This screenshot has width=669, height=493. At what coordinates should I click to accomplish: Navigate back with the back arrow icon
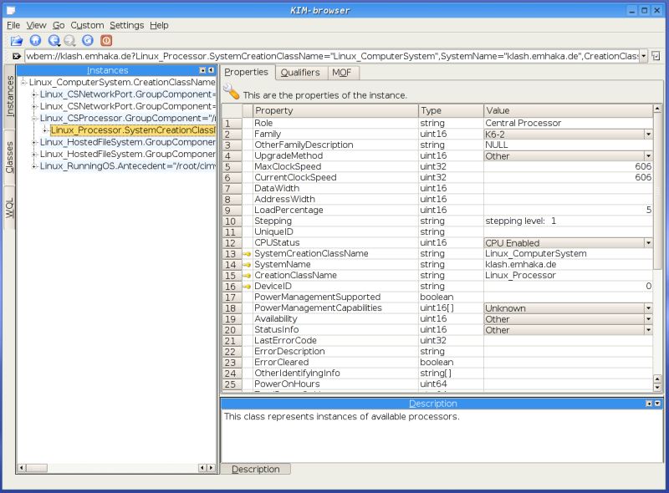click(x=54, y=40)
